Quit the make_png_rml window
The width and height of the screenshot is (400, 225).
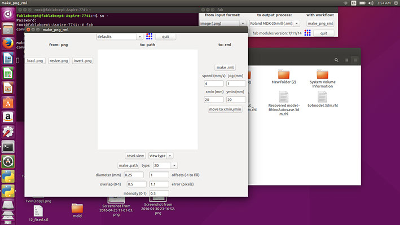pyautogui.click(x=165, y=37)
